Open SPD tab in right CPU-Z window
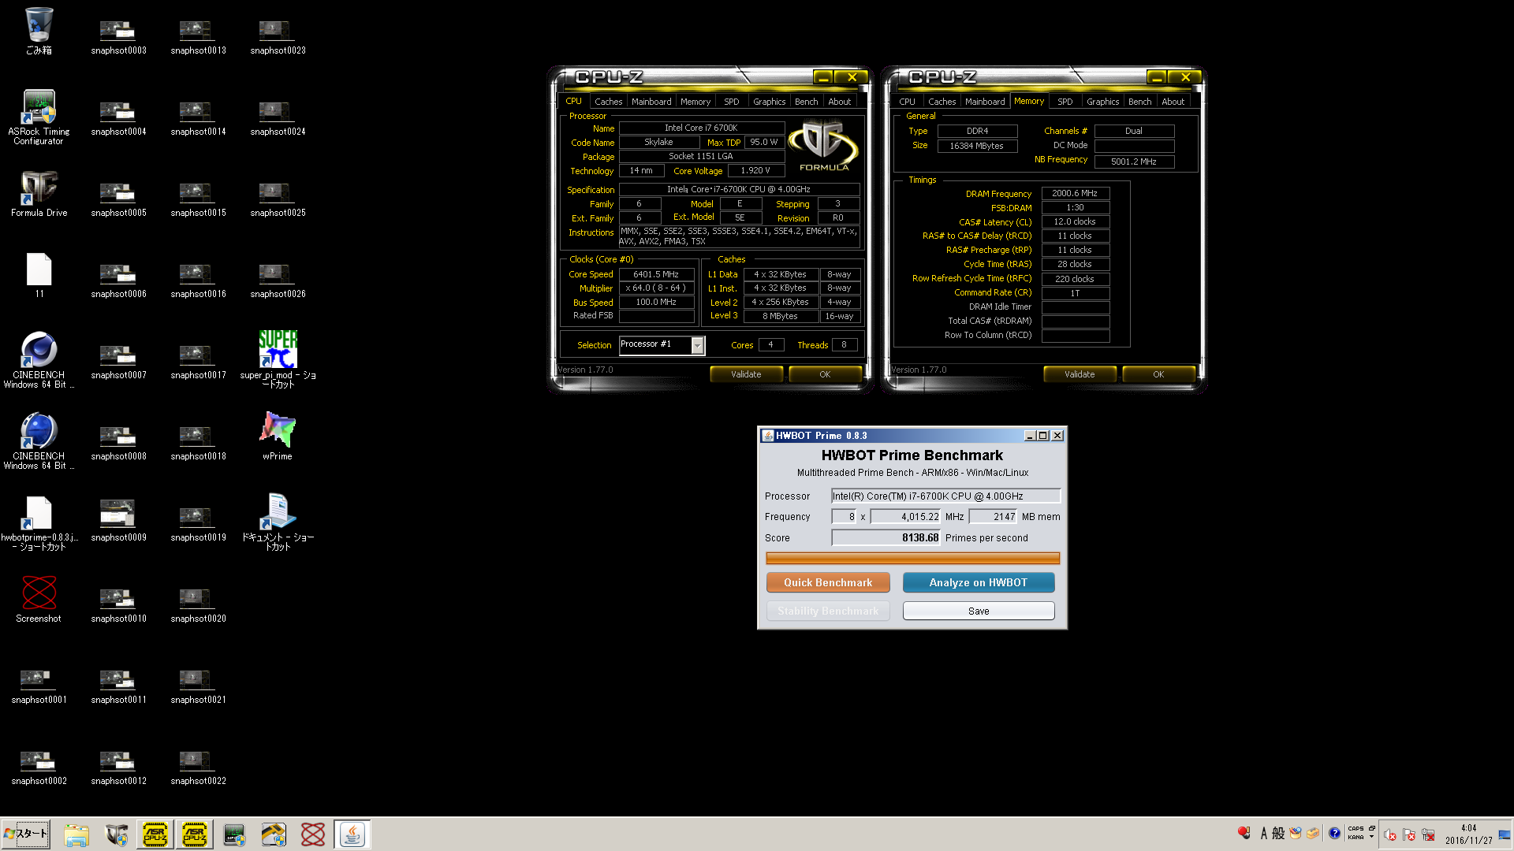The width and height of the screenshot is (1514, 851). pyautogui.click(x=1065, y=102)
